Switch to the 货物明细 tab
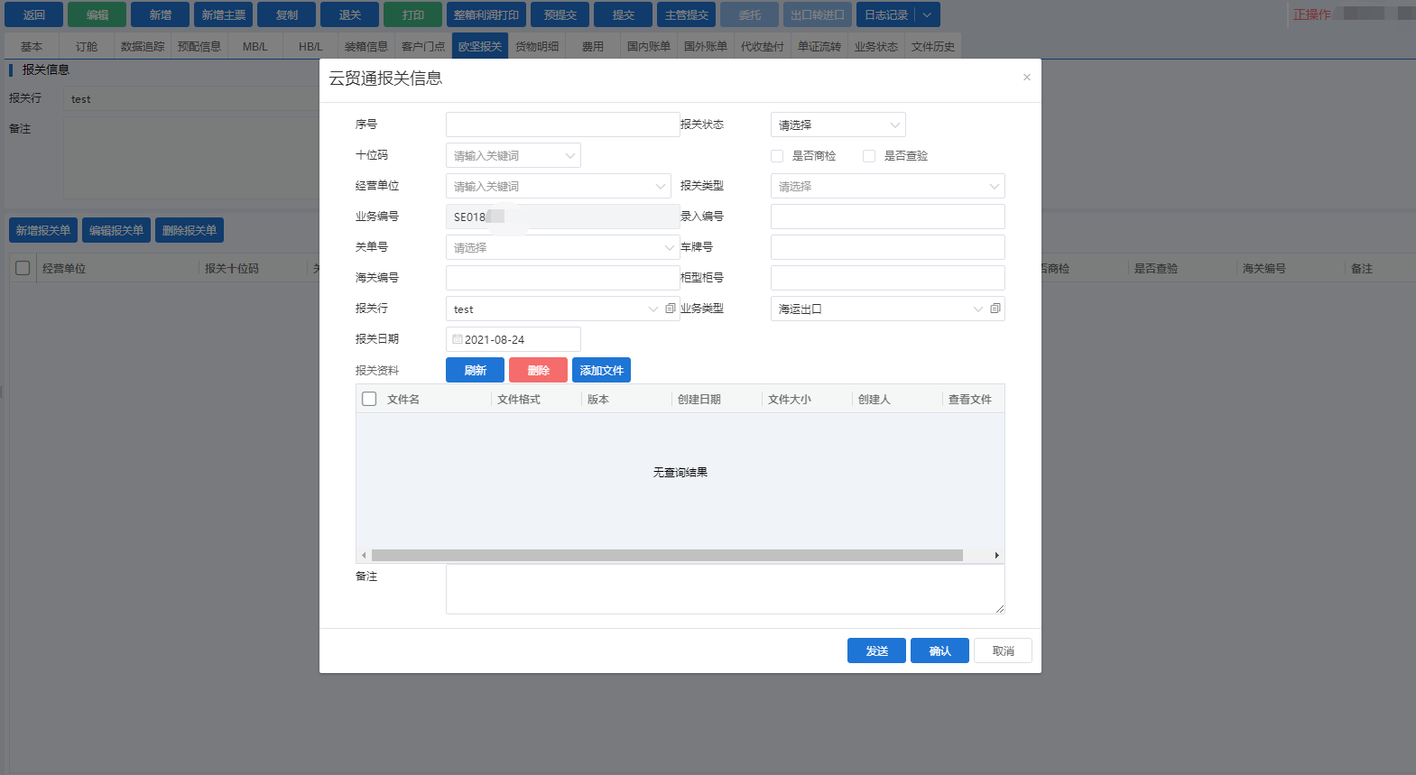Viewport: 1416px width, 775px height. click(537, 47)
